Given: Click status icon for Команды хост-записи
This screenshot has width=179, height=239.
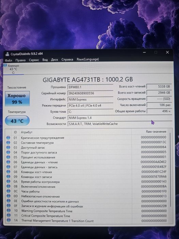Looking at the screenshot, I should (9, 177).
